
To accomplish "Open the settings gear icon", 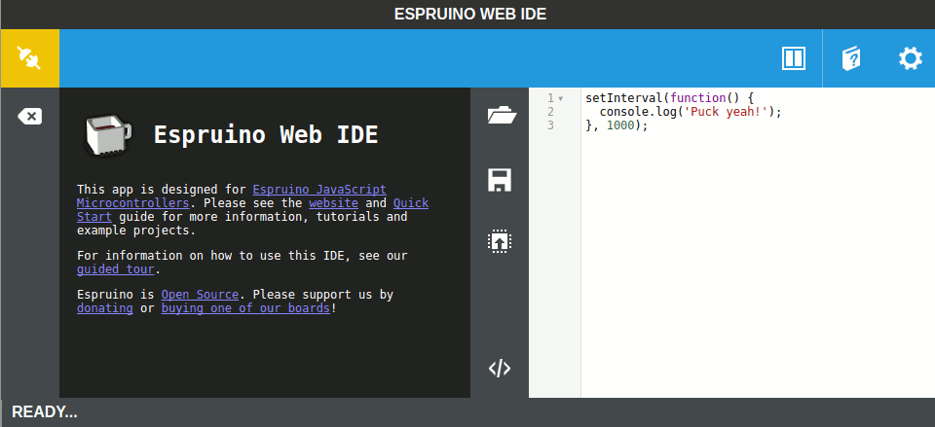I will tap(910, 58).
